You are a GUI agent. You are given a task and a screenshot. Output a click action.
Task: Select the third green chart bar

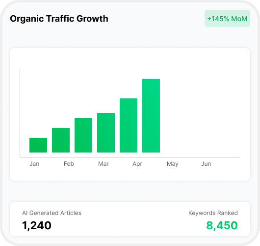(83, 135)
